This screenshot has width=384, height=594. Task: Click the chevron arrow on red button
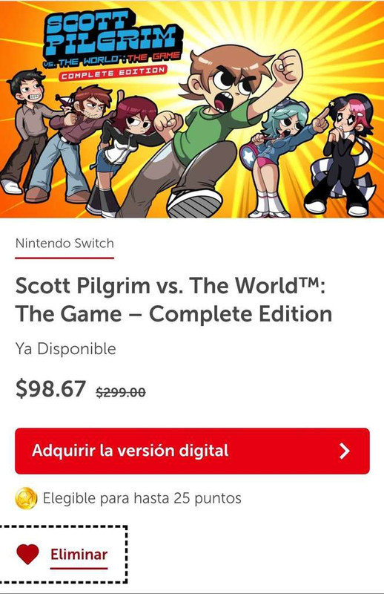coord(344,451)
